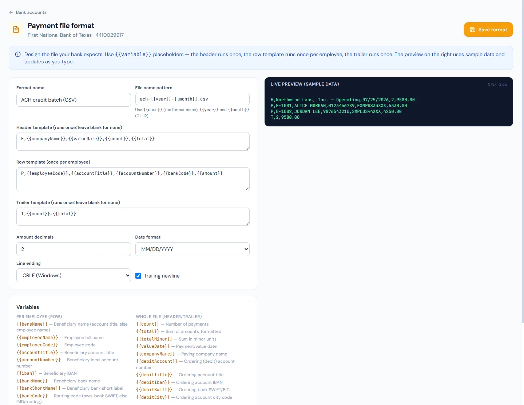Click the payment file document icon
Image resolution: width=524 pixels, height=405 pixels.
click(16, 30)
